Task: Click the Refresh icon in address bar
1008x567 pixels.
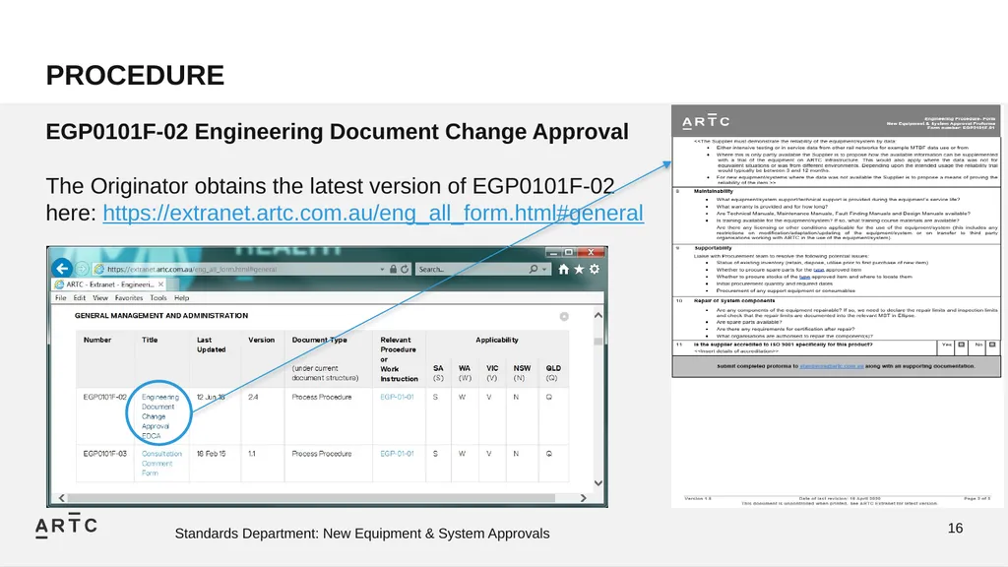Action: 405,270
